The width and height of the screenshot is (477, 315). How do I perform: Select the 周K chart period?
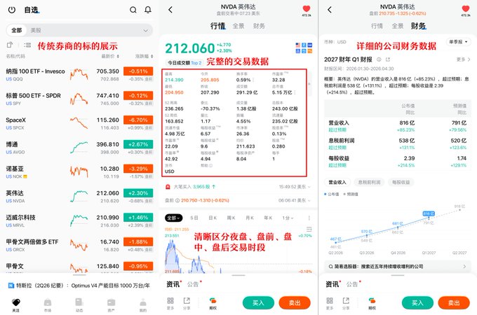[231, 218]
